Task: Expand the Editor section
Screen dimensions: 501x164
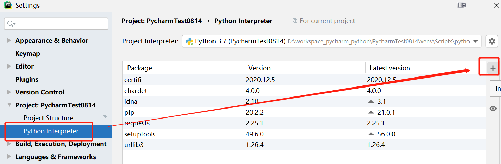Action: 9,66
